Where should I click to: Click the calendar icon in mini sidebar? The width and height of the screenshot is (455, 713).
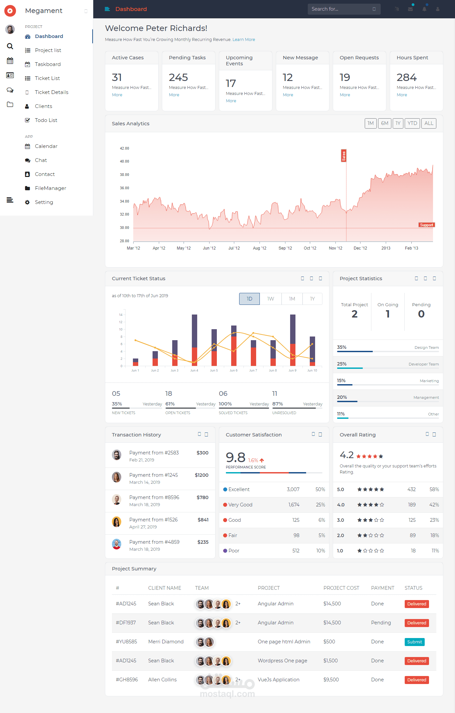(x=10, y=61)
